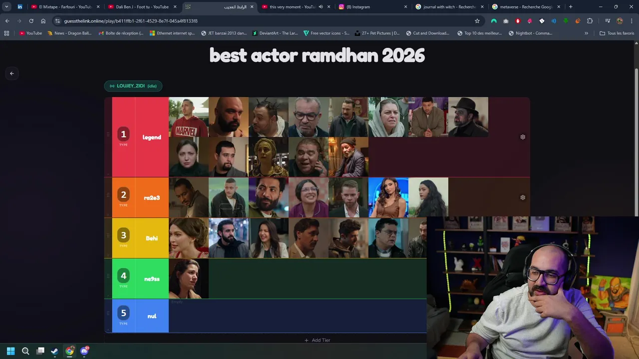Bookmark this page with the star icon
Viewport: 639px width, 359px height.
477,21
